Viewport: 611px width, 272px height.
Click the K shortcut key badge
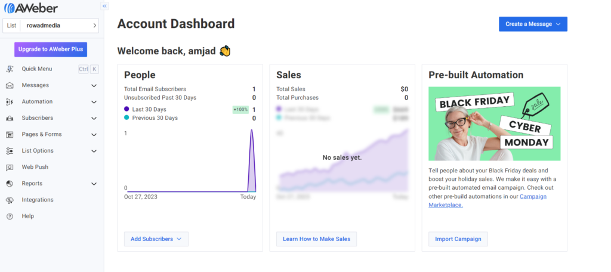pyautogui.click(x=95, y=69)
